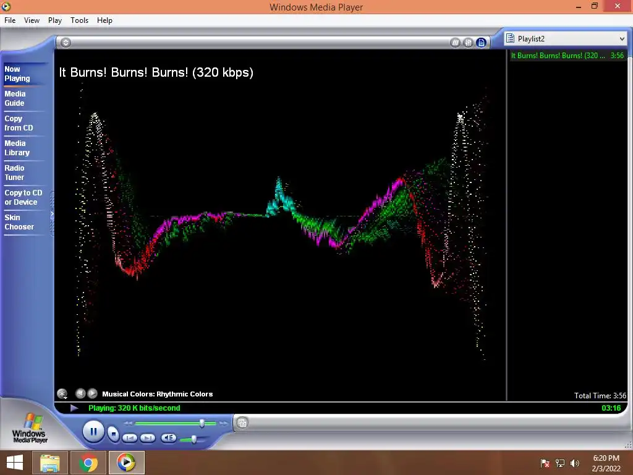Adjust the volume slider
The width and height of the screenshot is (633, 475).
(x=193, y=439)
